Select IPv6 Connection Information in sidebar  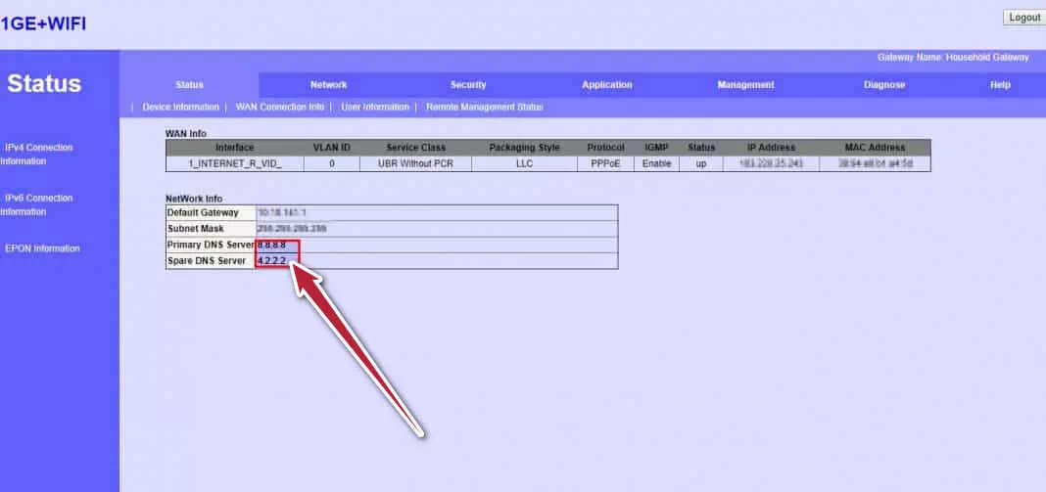(36, 204)
